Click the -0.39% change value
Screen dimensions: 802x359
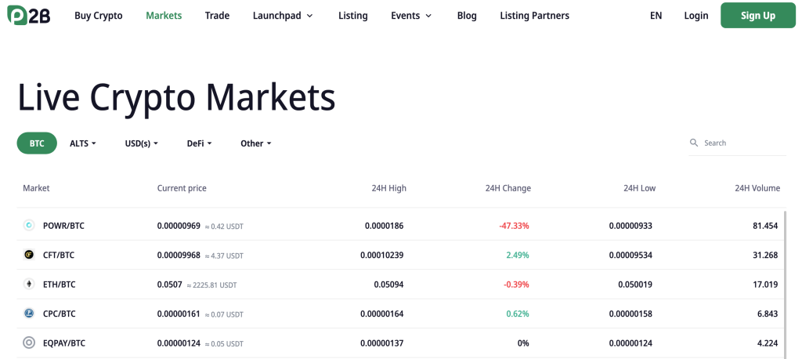(516, 285)
